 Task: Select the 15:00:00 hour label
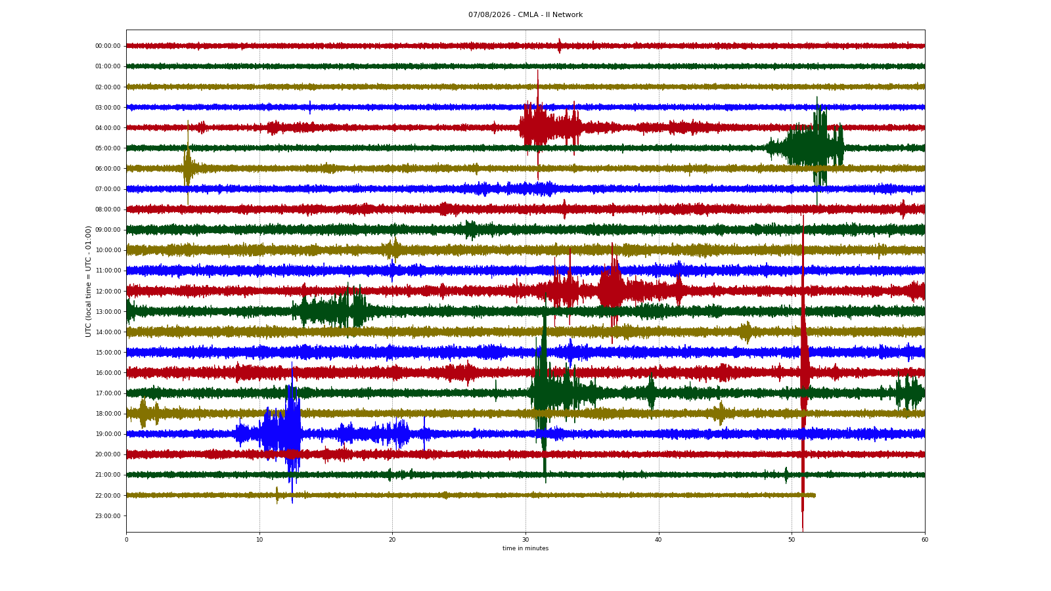click(108, 352)
